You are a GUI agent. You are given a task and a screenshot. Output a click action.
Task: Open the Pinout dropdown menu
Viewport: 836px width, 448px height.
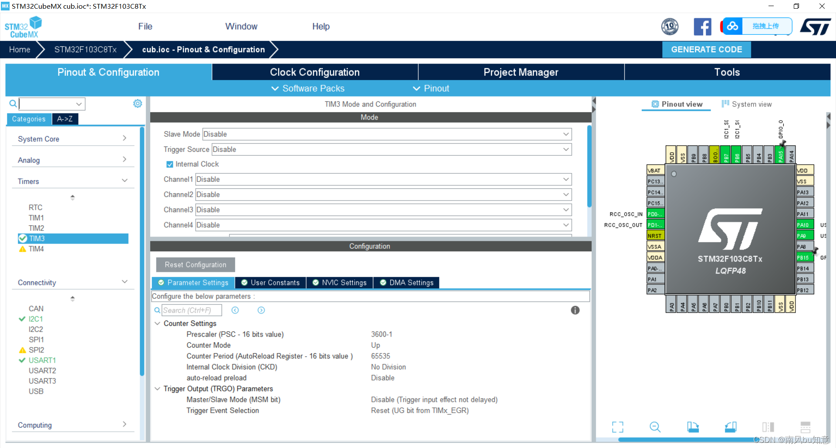pyautogui.click(x=431, y=88)
